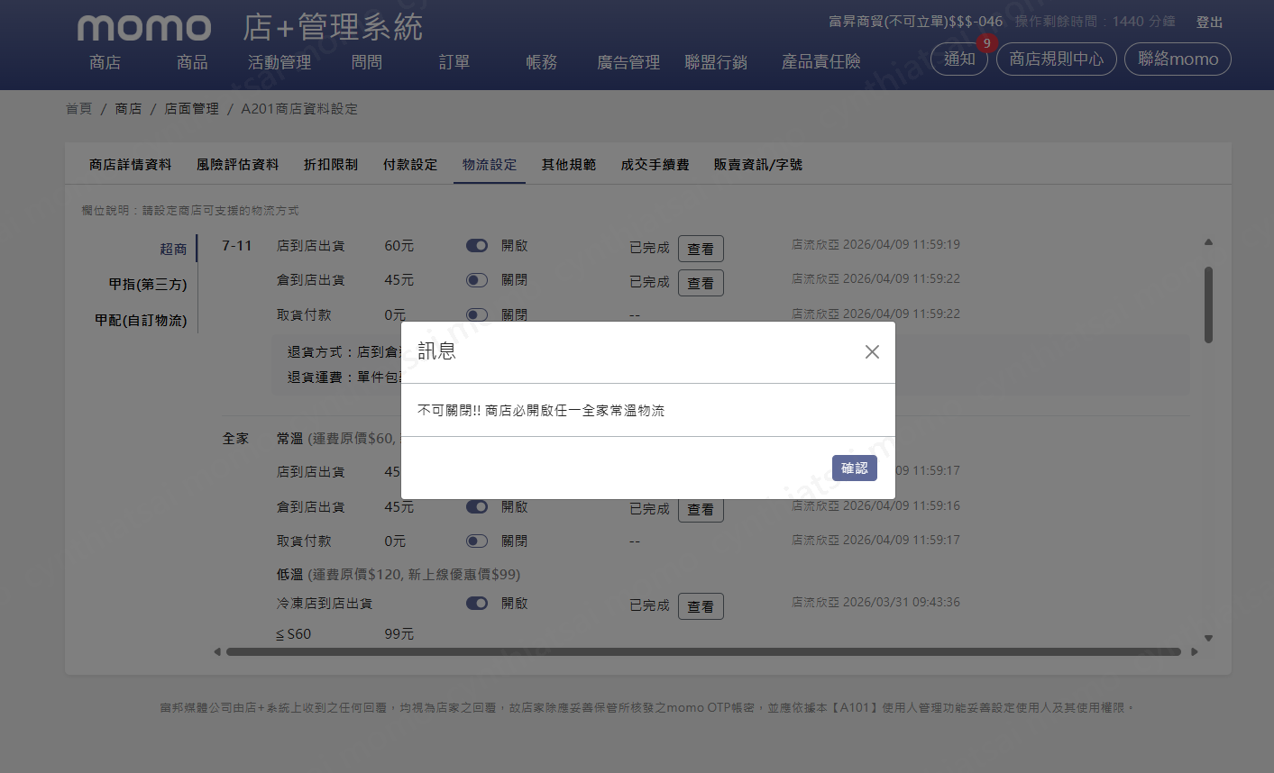The image size is (1274, 773).
Task: Log out via the 登出 link
Action: click(1210, 23)
